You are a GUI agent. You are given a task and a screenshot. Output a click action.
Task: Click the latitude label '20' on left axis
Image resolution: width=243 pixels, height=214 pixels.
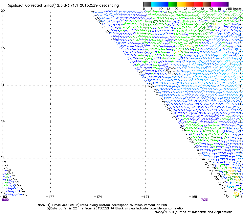point(3,11)
